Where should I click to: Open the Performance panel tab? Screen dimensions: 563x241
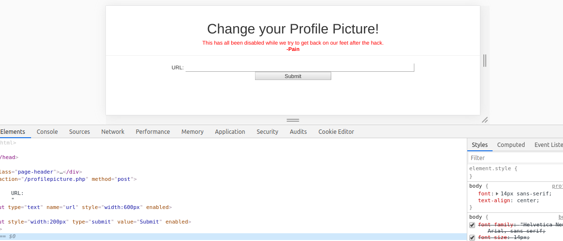tap(153, 131)
